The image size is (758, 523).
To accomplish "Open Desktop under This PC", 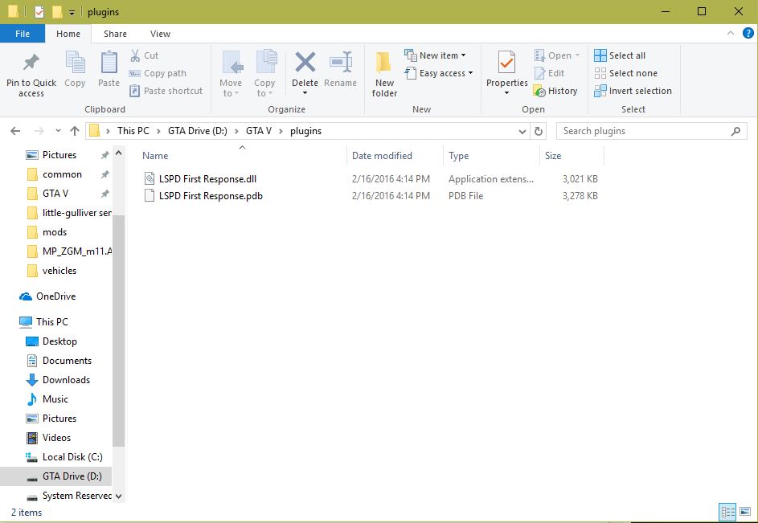I will (59, 341).
